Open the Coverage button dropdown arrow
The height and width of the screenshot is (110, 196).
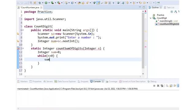coord(55,3)
